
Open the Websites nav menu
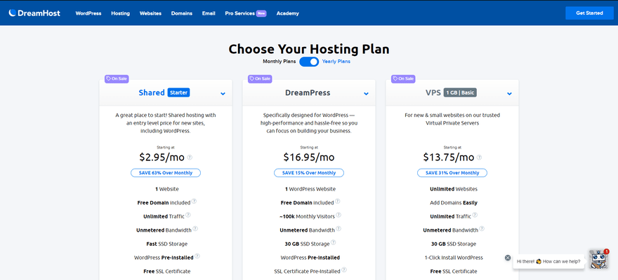150,13
